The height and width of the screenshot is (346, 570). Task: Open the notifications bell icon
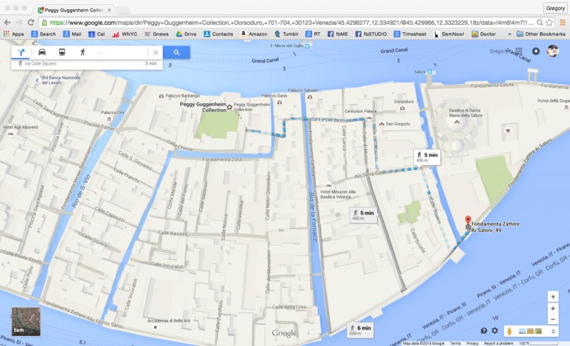click(x=536, y=51)
